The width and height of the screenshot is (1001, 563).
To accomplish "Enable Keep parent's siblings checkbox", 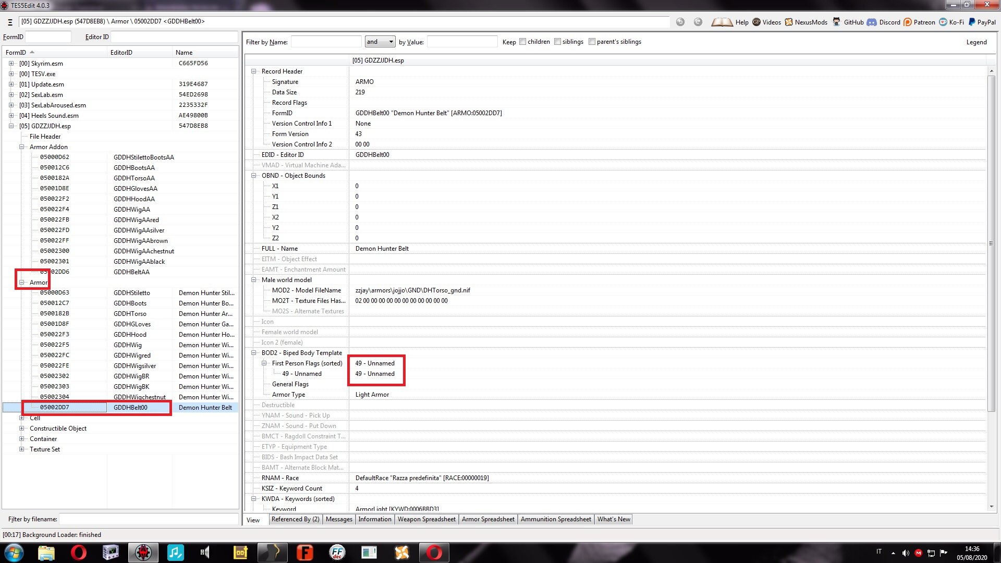I will click(592, 42).
